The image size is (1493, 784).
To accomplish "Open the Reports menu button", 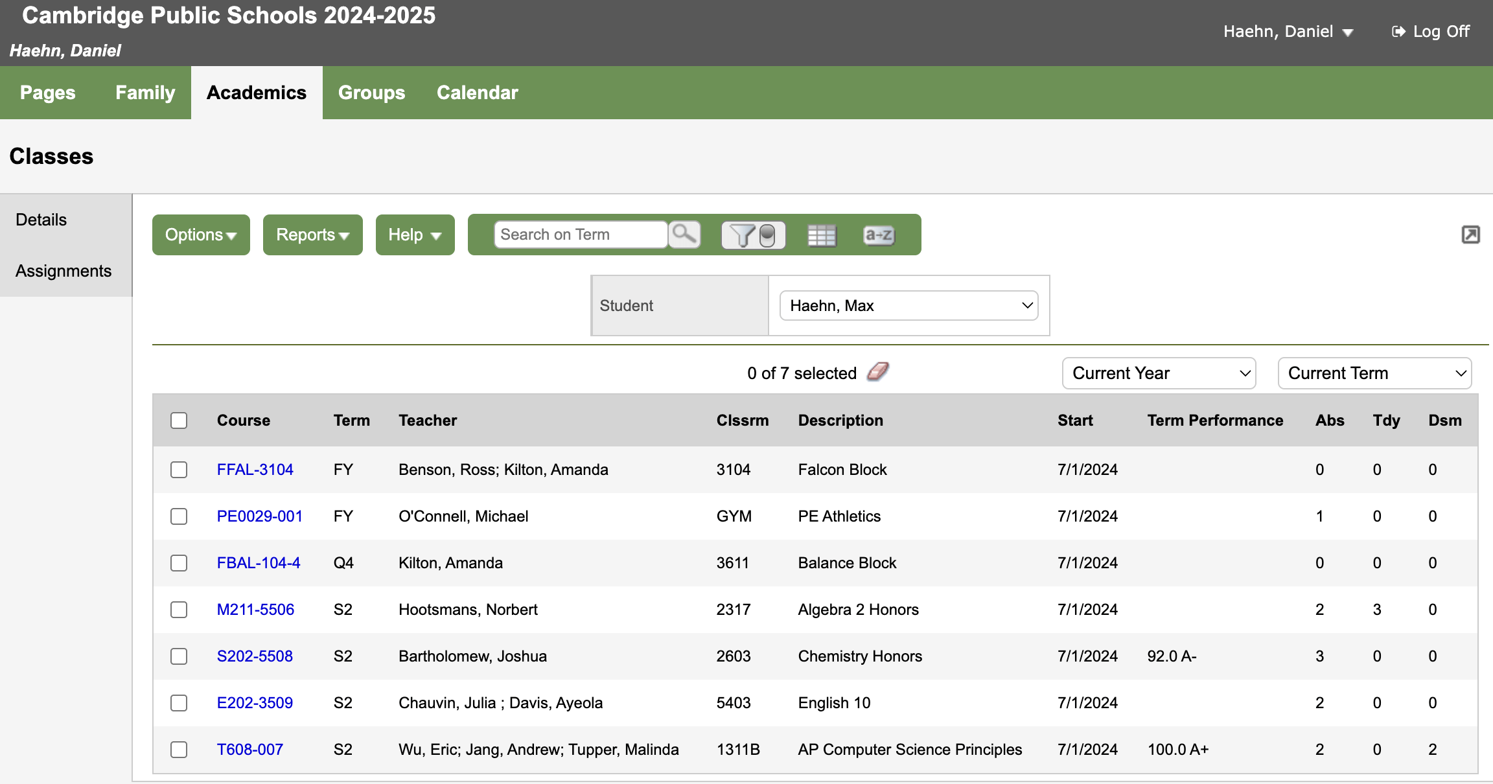I will pos(312,235).
